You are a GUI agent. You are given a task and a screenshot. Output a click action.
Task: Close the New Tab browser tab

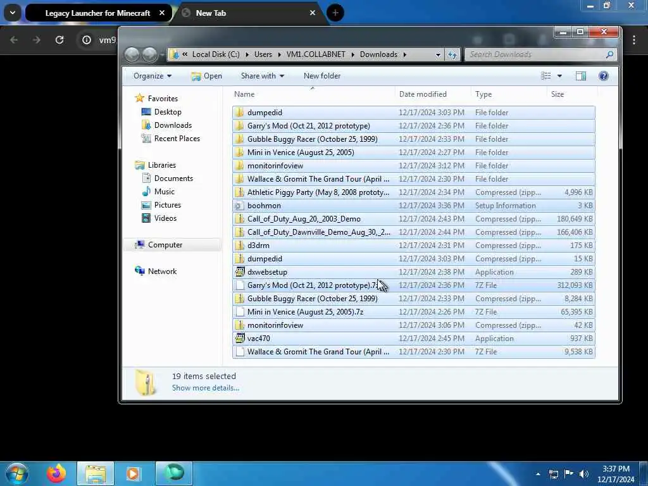[313, 13]
